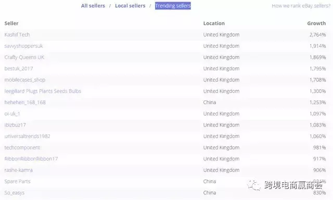Click the Seller column header
The height and width of the screenshot is (200, 333).
click(x=11, y=23)
